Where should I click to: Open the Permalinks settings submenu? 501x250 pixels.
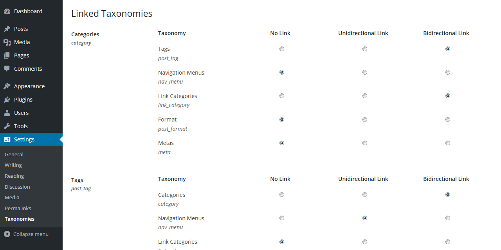tap(18, 208)
